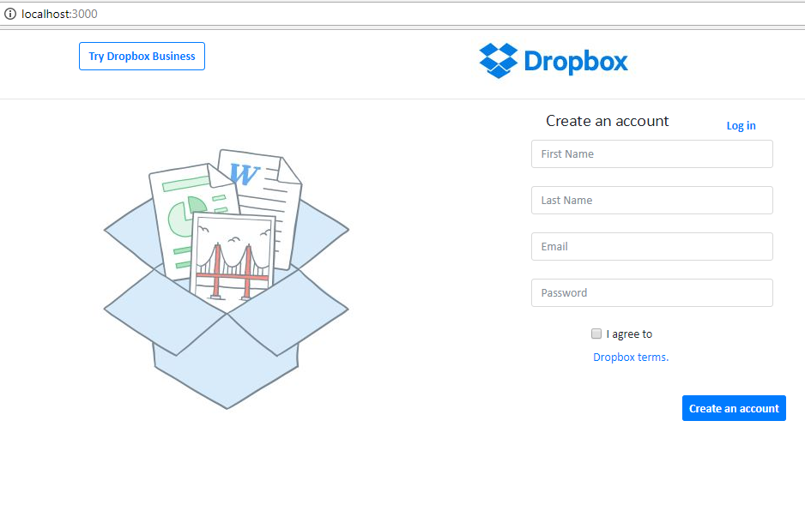
Task: Focus the Password input field
Action: [652, 293]
